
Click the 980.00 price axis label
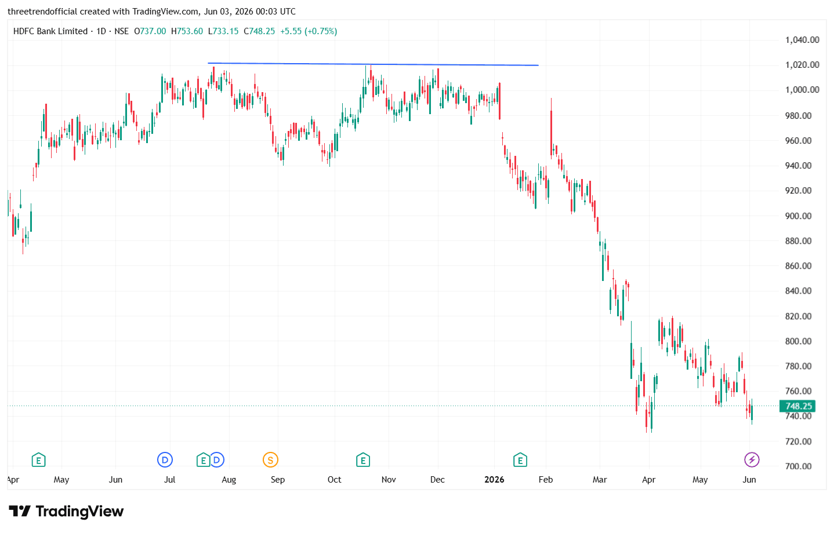[x=799, y=116]
